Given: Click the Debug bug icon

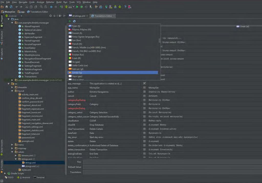Looking at the screenshot, I should pyautogui.click(x=82, y=7).
